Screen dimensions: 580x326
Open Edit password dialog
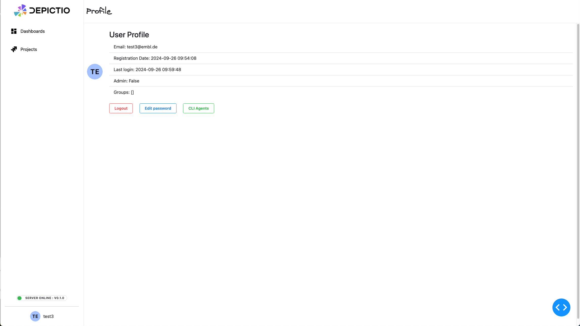158,108
